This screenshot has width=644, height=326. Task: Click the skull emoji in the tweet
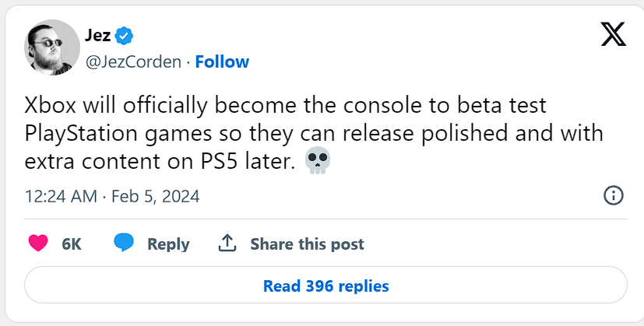coord(318,162)
